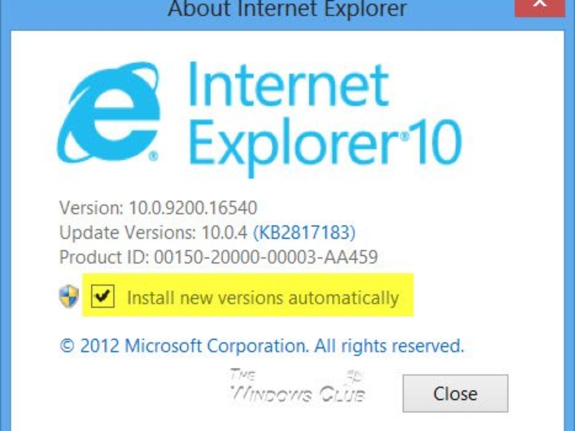Click the blue Internet Explorer 'e' logo
The width and height of the screenshot is (575, 431).
(108, 112)
